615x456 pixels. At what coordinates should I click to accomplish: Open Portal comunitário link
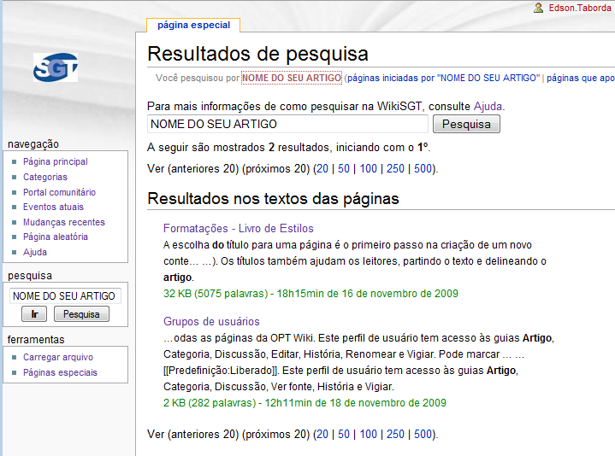point(59,192)
